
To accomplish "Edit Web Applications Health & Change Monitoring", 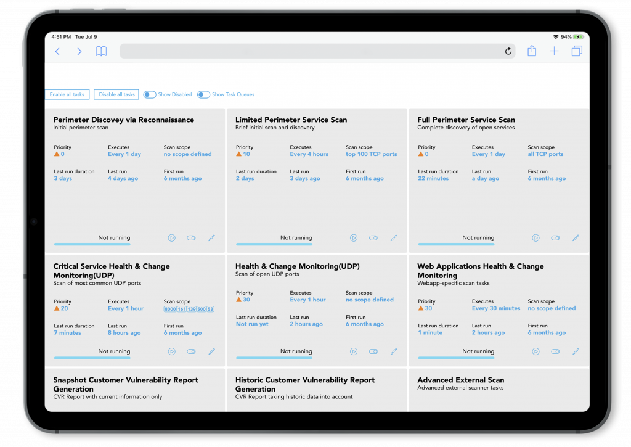I will click(576, 351).
